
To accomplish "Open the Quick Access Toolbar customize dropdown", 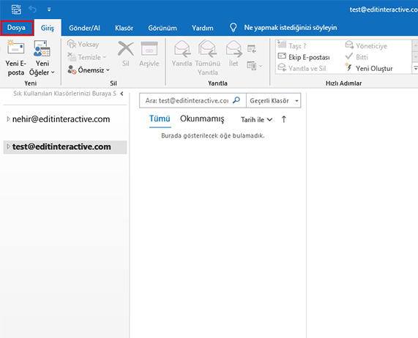I will [49, 10].
